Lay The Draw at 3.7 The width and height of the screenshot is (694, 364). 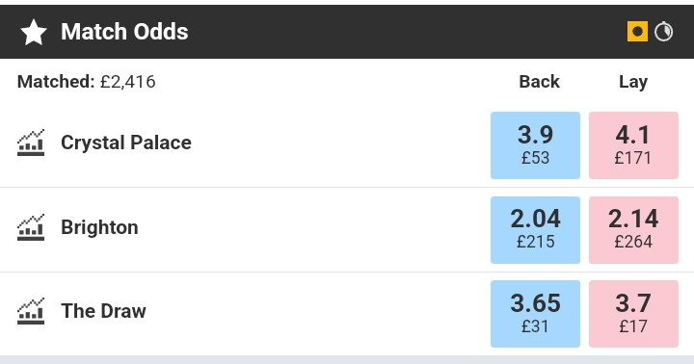tap(633, 314)
